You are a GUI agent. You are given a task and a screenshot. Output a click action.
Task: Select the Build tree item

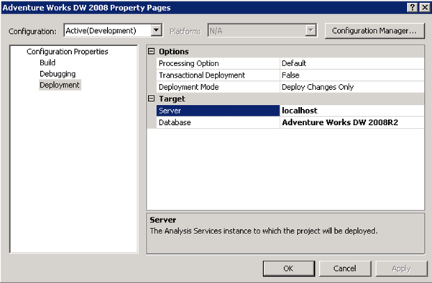coord(47,62)
